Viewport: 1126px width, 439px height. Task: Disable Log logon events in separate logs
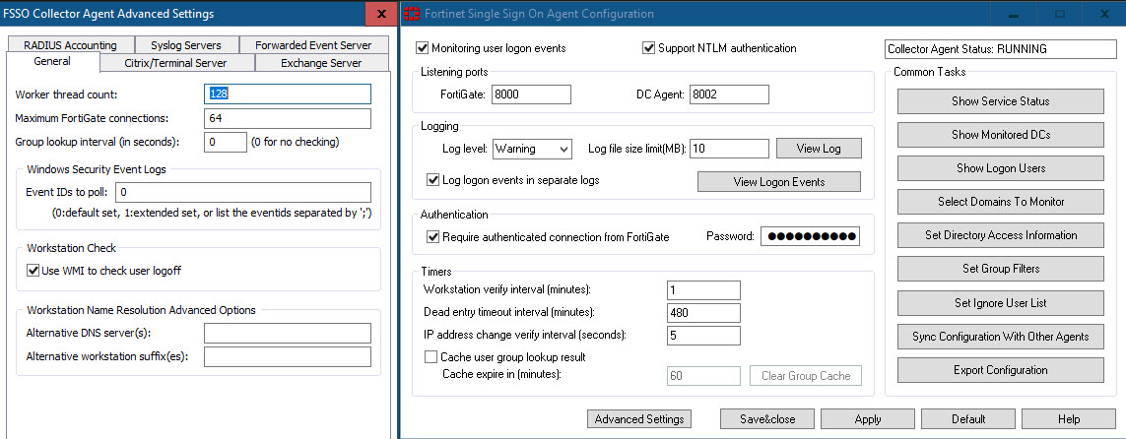click(x=433, y=179)
